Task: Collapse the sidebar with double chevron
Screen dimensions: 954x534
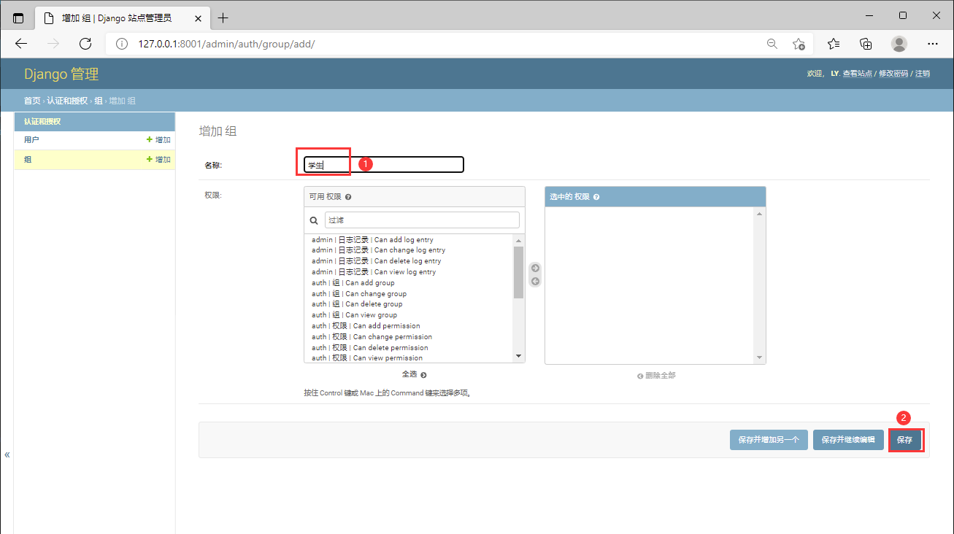Action: tap(7, 454)
